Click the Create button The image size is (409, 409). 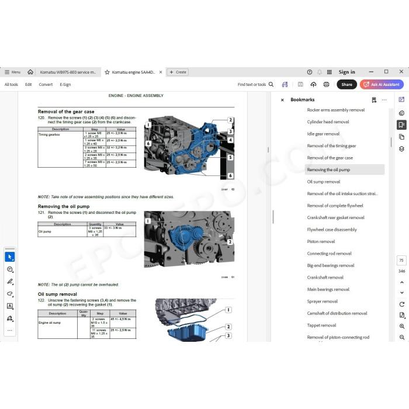point(178,72)
